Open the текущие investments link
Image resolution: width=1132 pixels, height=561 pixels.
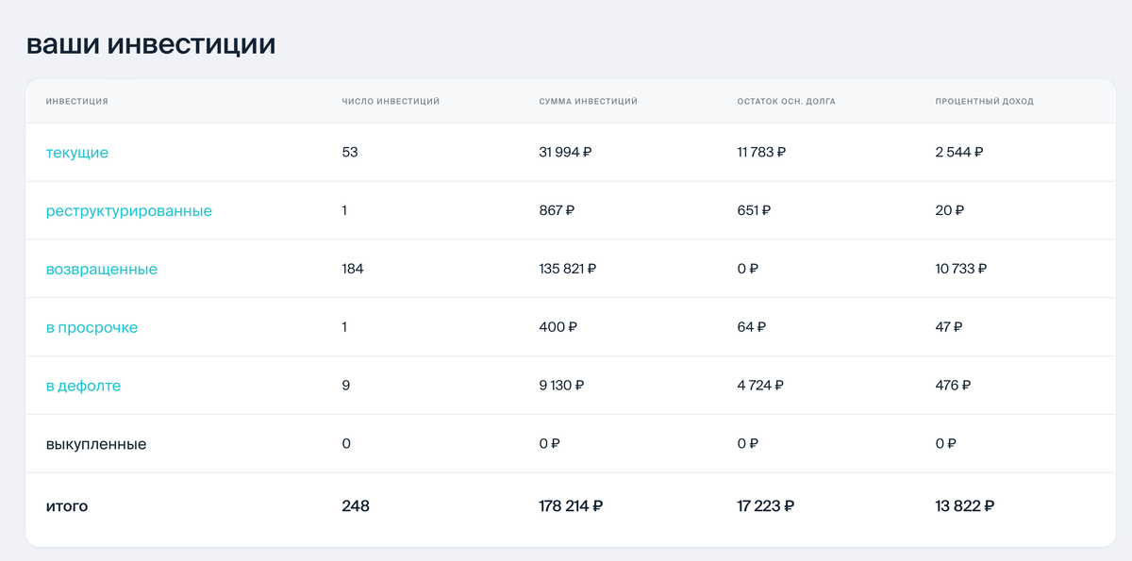point(77,152)
